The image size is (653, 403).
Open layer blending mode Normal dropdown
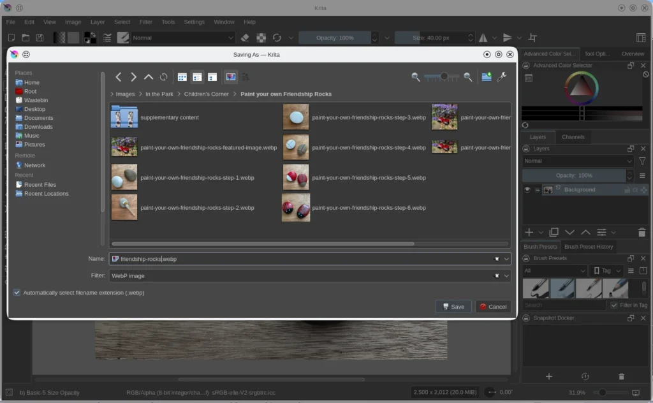pyautogui.click(x=578, y=161)
